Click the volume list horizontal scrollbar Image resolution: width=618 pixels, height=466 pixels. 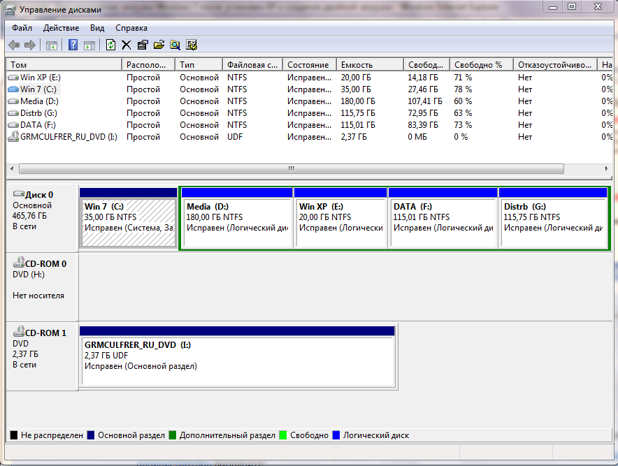point(291,169)
